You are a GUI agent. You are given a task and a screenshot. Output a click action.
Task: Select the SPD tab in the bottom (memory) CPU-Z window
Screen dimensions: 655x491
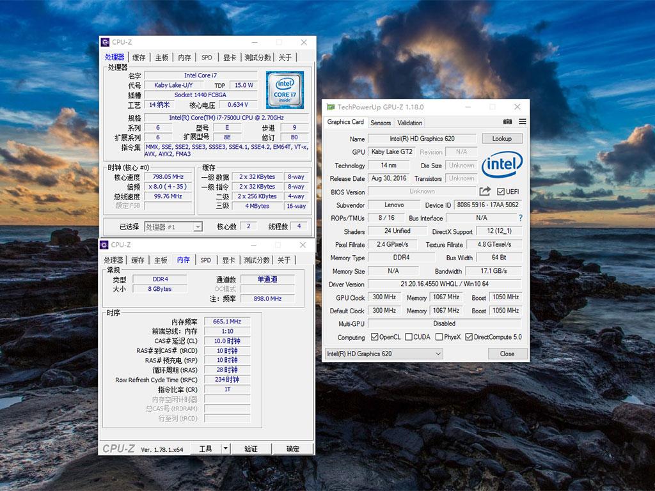205,260
